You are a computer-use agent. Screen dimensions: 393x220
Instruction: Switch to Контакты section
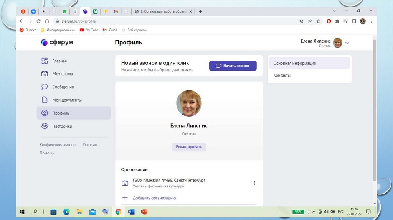[x=282, y=76]
